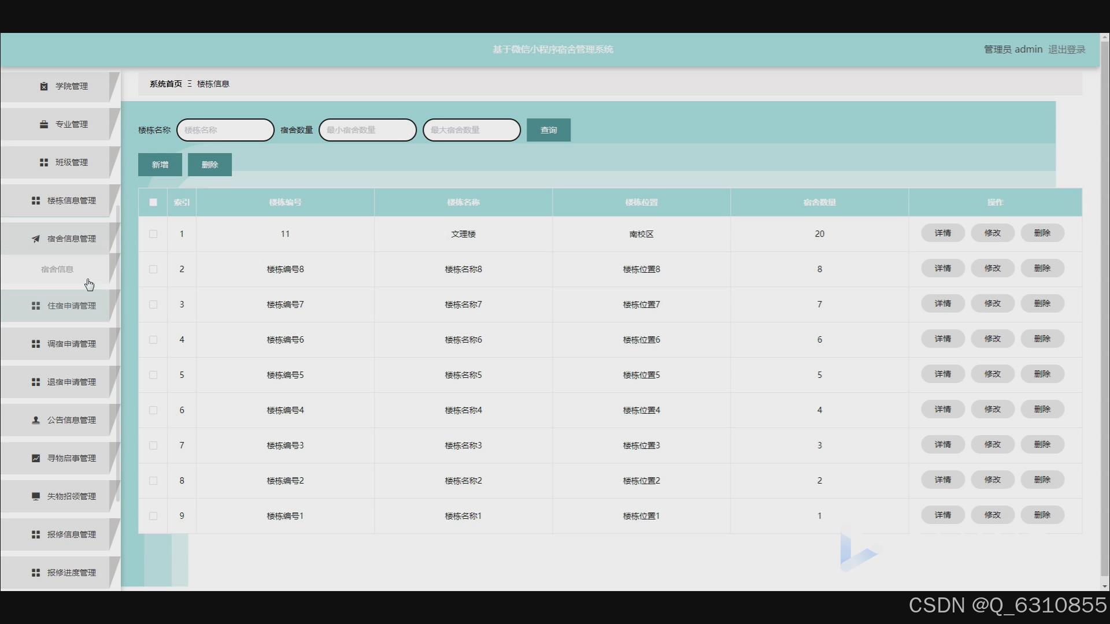Expand the 调宿申请管理 menu section
Viewport: 1110px width, 624px height.
pyautogui.click(x=71, y=344)
